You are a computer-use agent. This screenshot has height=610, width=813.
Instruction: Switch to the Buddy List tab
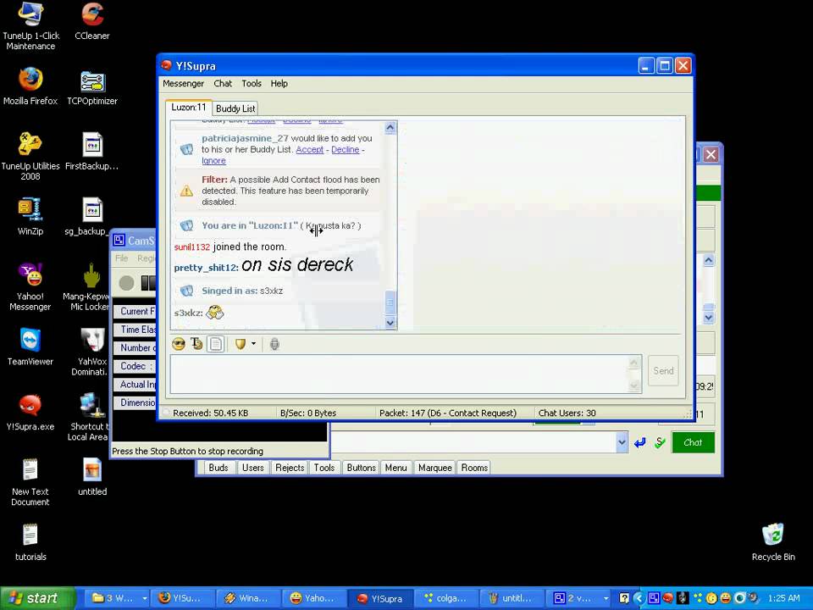pos(235,108)
